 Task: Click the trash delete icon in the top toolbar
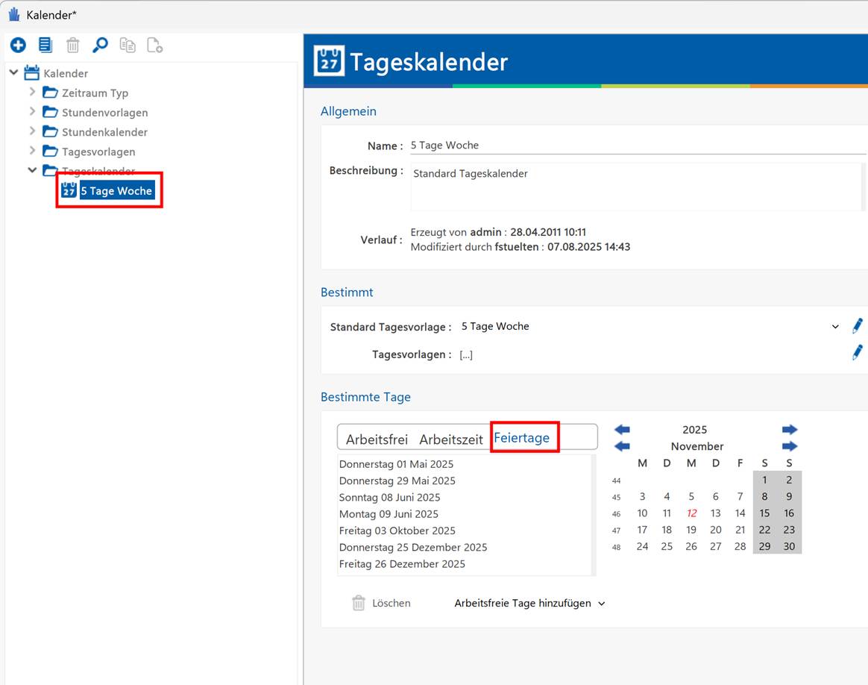pos(72,45)
